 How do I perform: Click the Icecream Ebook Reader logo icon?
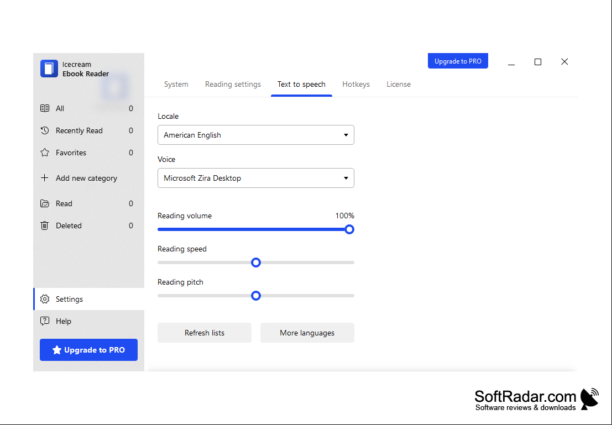click(49, 69)
